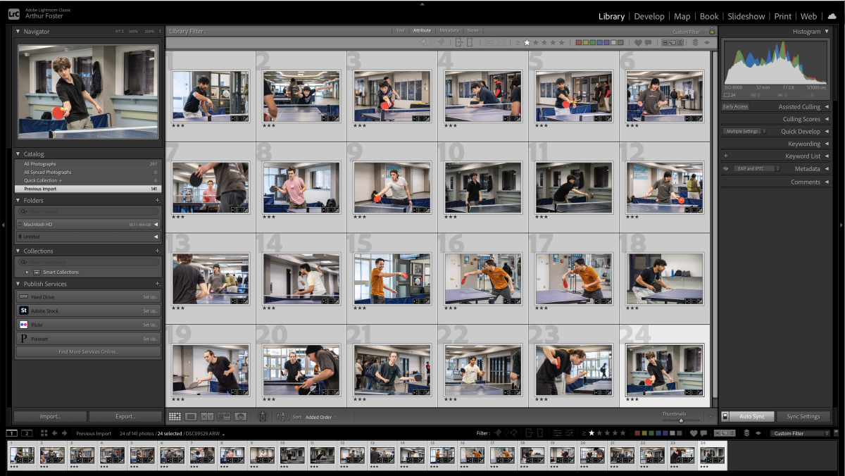
Task: Switch to the Develop module
Action: coord(649,16)
